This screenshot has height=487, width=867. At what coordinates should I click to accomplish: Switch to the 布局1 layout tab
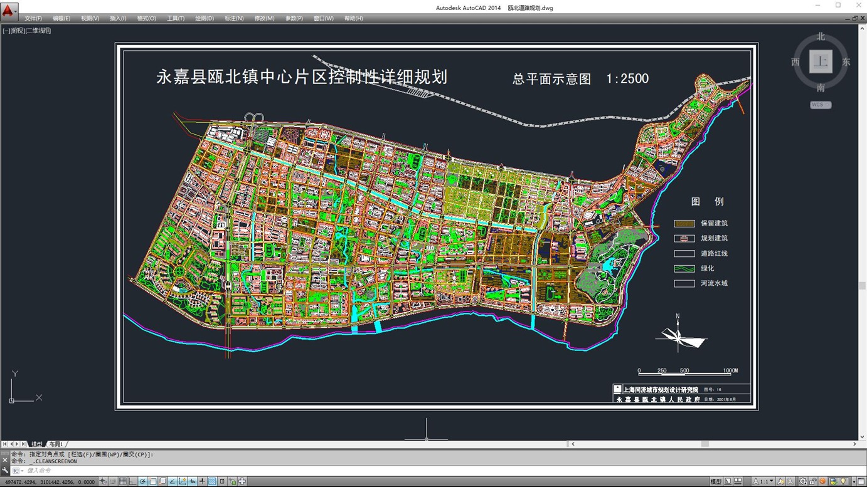(x=56, y=444)
